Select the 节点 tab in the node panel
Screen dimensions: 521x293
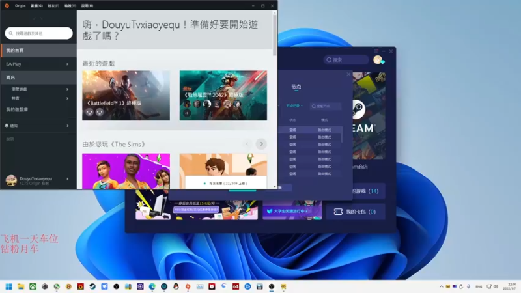pos(296,87)
